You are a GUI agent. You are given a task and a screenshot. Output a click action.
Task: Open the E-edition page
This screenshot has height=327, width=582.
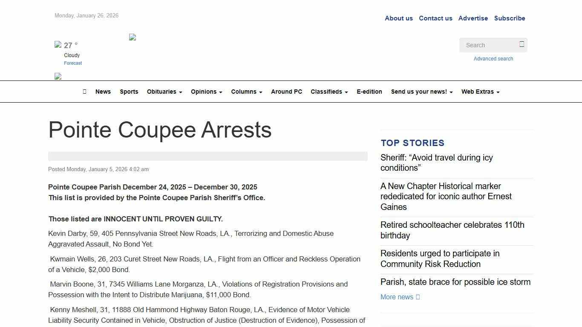point(369,92)
